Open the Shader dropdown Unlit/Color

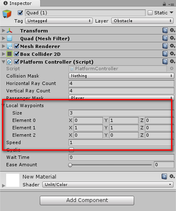tap(108, 185)
